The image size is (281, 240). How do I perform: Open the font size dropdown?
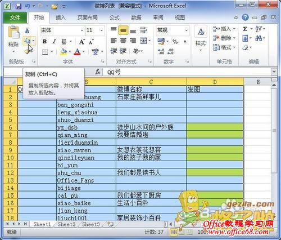tap(102, 30)
